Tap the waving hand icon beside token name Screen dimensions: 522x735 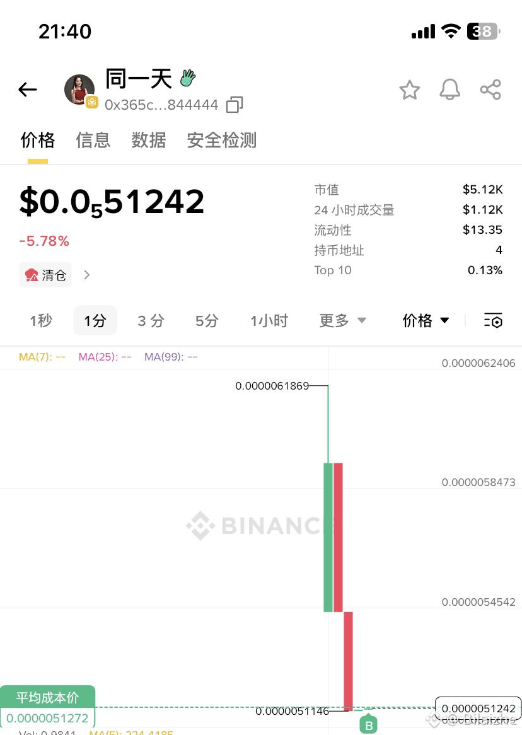point(188,78)
